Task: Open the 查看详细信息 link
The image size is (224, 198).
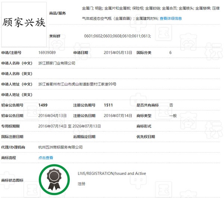Action: [171, 18]
